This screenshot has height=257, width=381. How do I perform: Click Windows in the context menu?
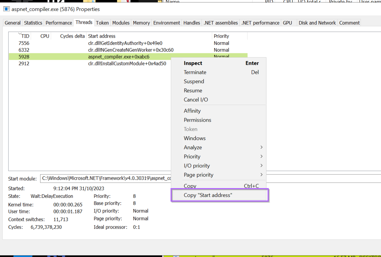(x=219, y=138)
